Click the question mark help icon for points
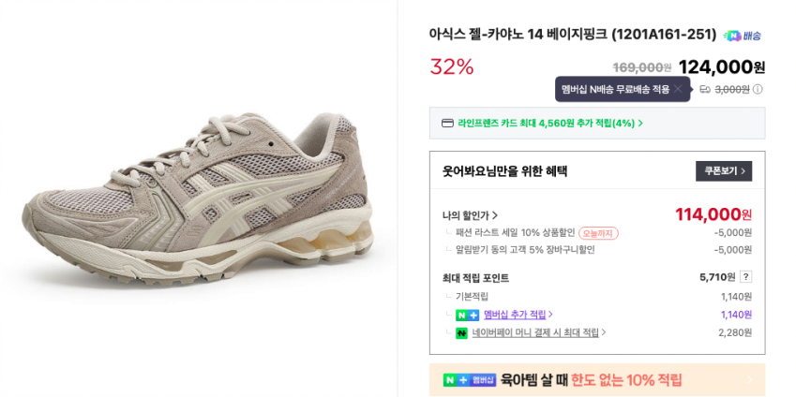 (745, 277)
